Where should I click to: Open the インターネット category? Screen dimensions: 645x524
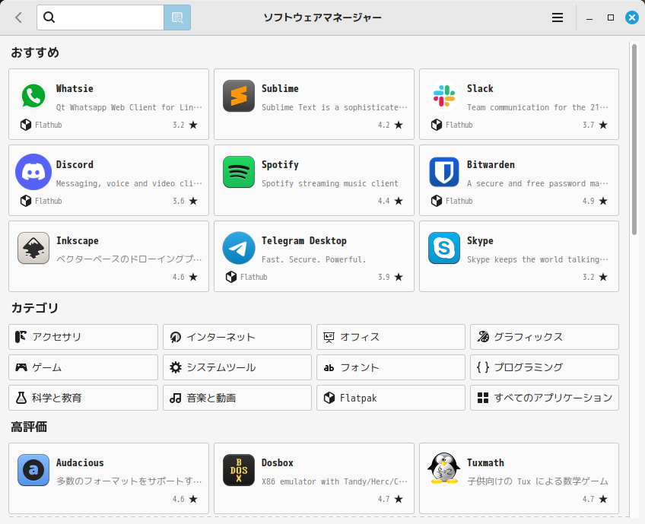pyautogui.click(x=237, y=337)
